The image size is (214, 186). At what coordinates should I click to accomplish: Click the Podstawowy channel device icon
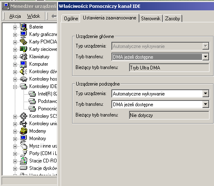point(32,101)
